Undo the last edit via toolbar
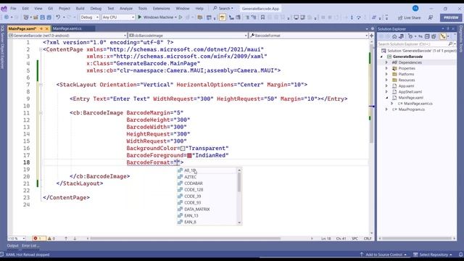 (x=58, y=17)
